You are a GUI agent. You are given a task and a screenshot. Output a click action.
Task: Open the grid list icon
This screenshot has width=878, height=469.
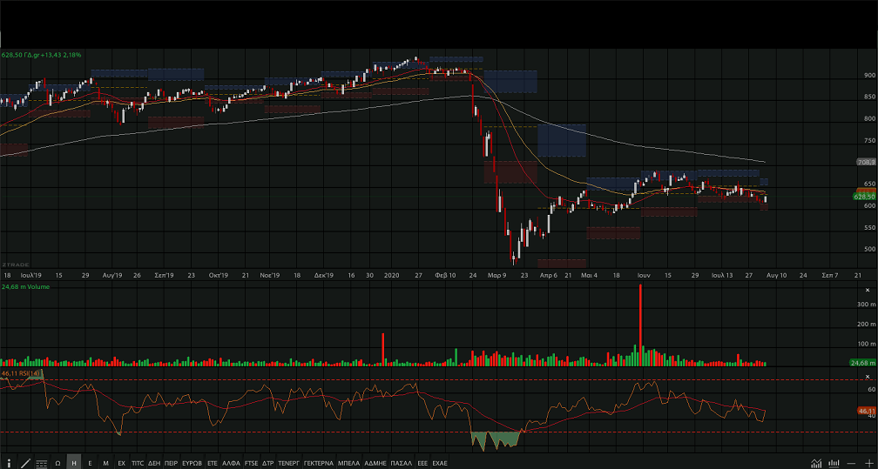(42, 464)
